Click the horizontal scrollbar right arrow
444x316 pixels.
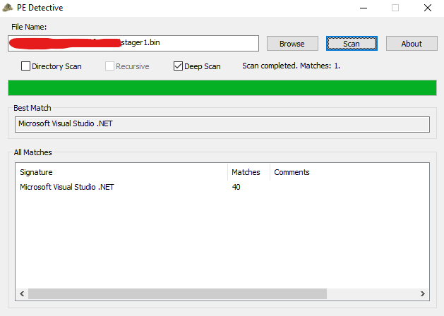(423, 293)
